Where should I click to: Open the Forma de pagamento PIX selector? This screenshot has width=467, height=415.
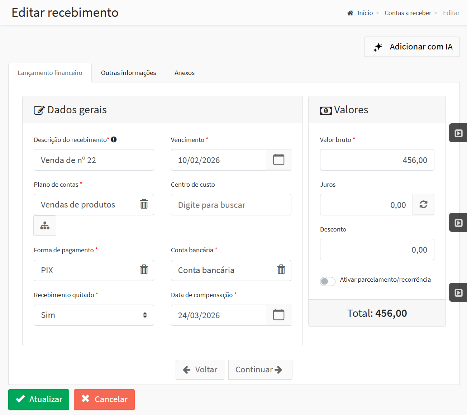(86, 270)
